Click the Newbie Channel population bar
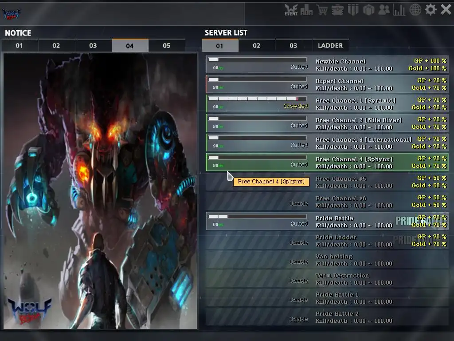 click(258, 60)
